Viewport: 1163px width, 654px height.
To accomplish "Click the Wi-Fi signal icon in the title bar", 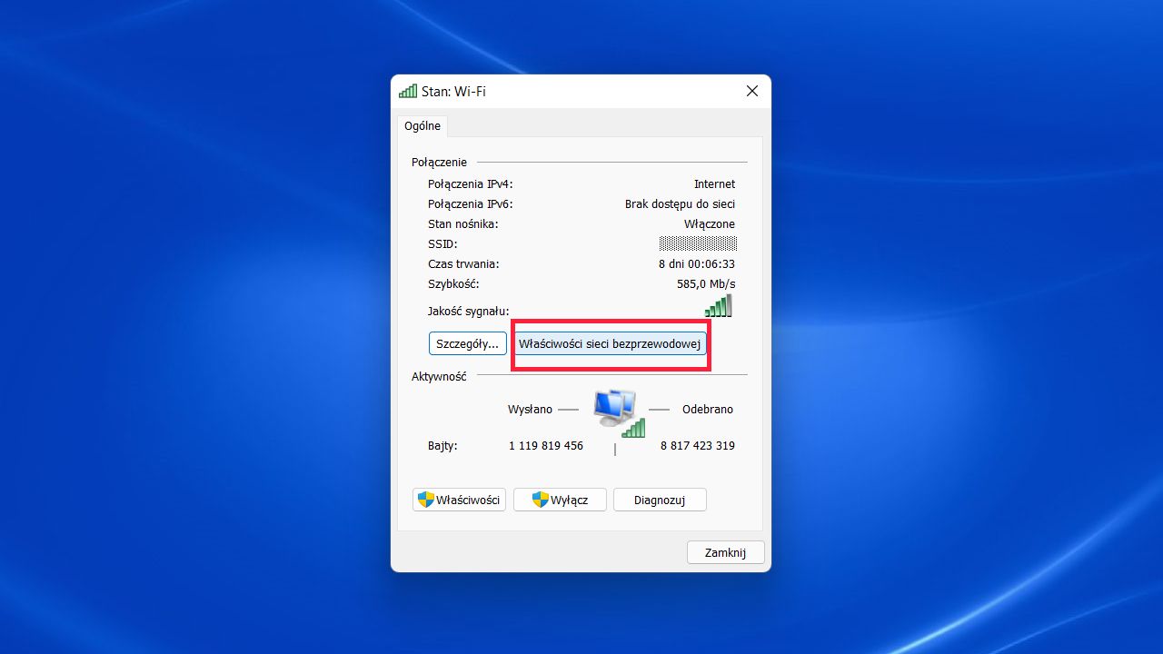I will (x=407, y=91).
